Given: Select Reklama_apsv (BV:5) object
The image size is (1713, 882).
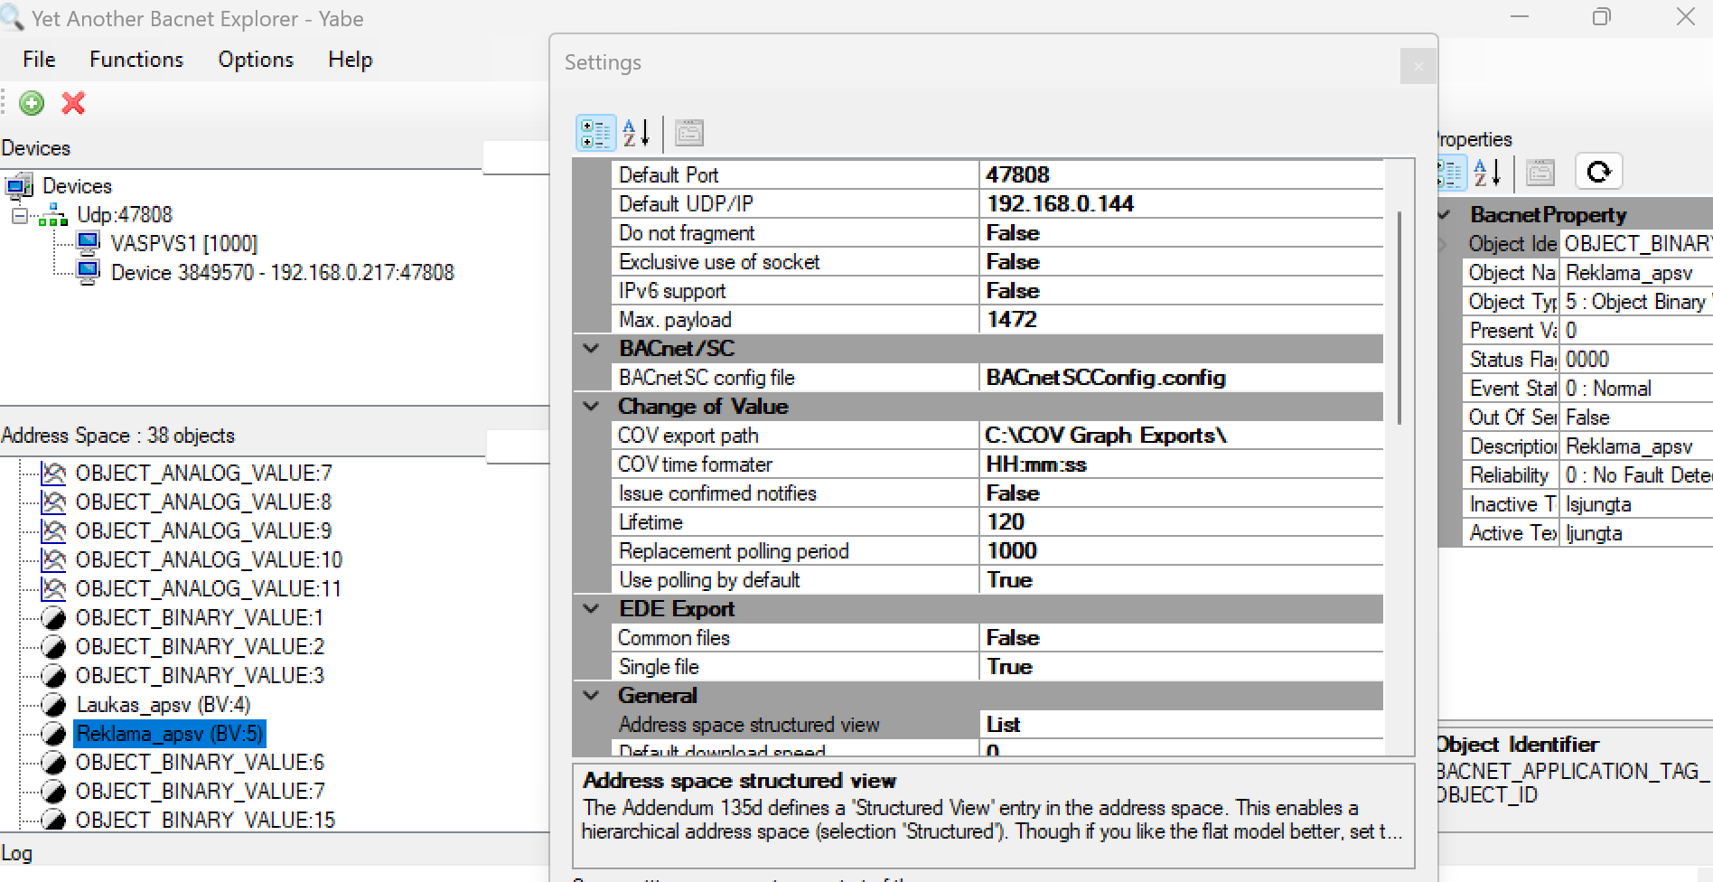Looking at the screenshot, I should point(169,734).
